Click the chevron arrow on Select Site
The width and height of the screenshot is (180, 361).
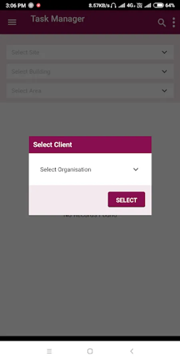pyautogui.click(x=164, y=52)
